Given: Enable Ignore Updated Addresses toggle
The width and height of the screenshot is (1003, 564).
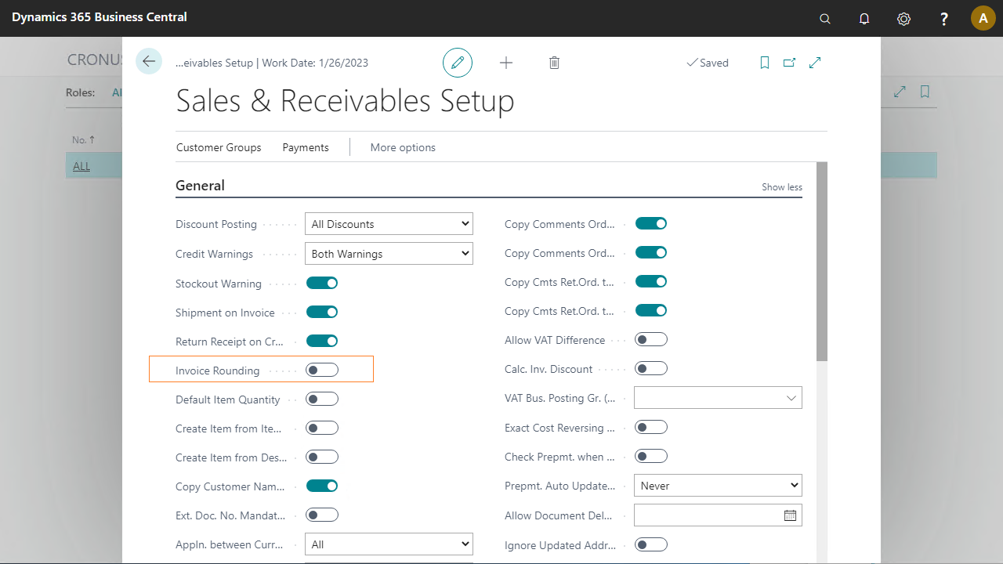Looking at the screenshot, I should point(651,544).
